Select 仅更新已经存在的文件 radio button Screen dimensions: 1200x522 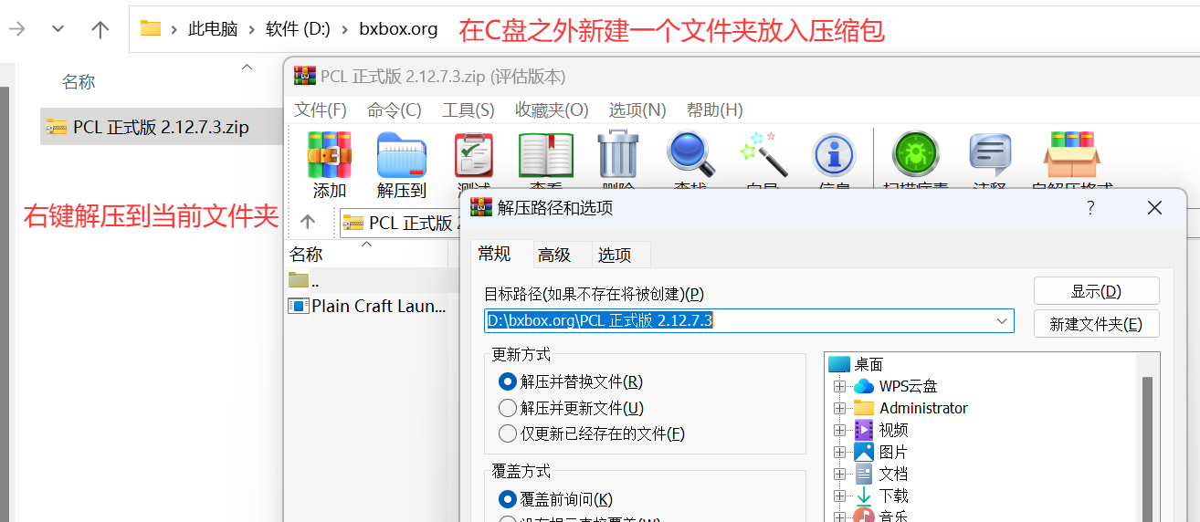507,433
